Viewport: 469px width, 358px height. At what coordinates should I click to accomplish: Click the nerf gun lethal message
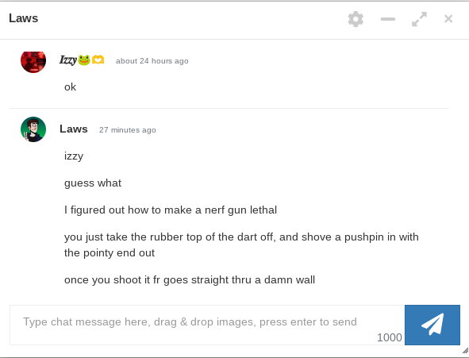click(x=171, y=210)
